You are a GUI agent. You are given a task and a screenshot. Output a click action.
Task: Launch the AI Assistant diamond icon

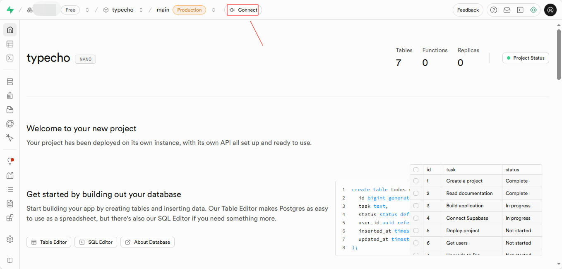pos(533,10)
